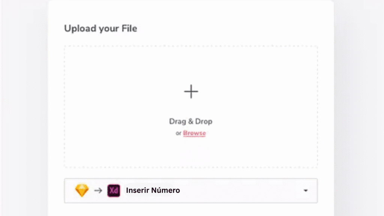Click the yellow Sketch diamond icon
The image size is (384, 216).
[x=82, y=190]
